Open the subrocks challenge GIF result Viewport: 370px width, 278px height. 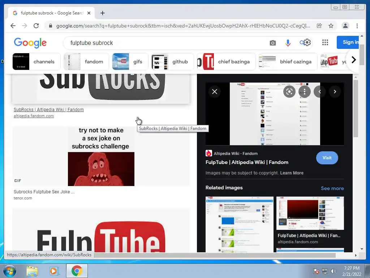click(101, 156)
